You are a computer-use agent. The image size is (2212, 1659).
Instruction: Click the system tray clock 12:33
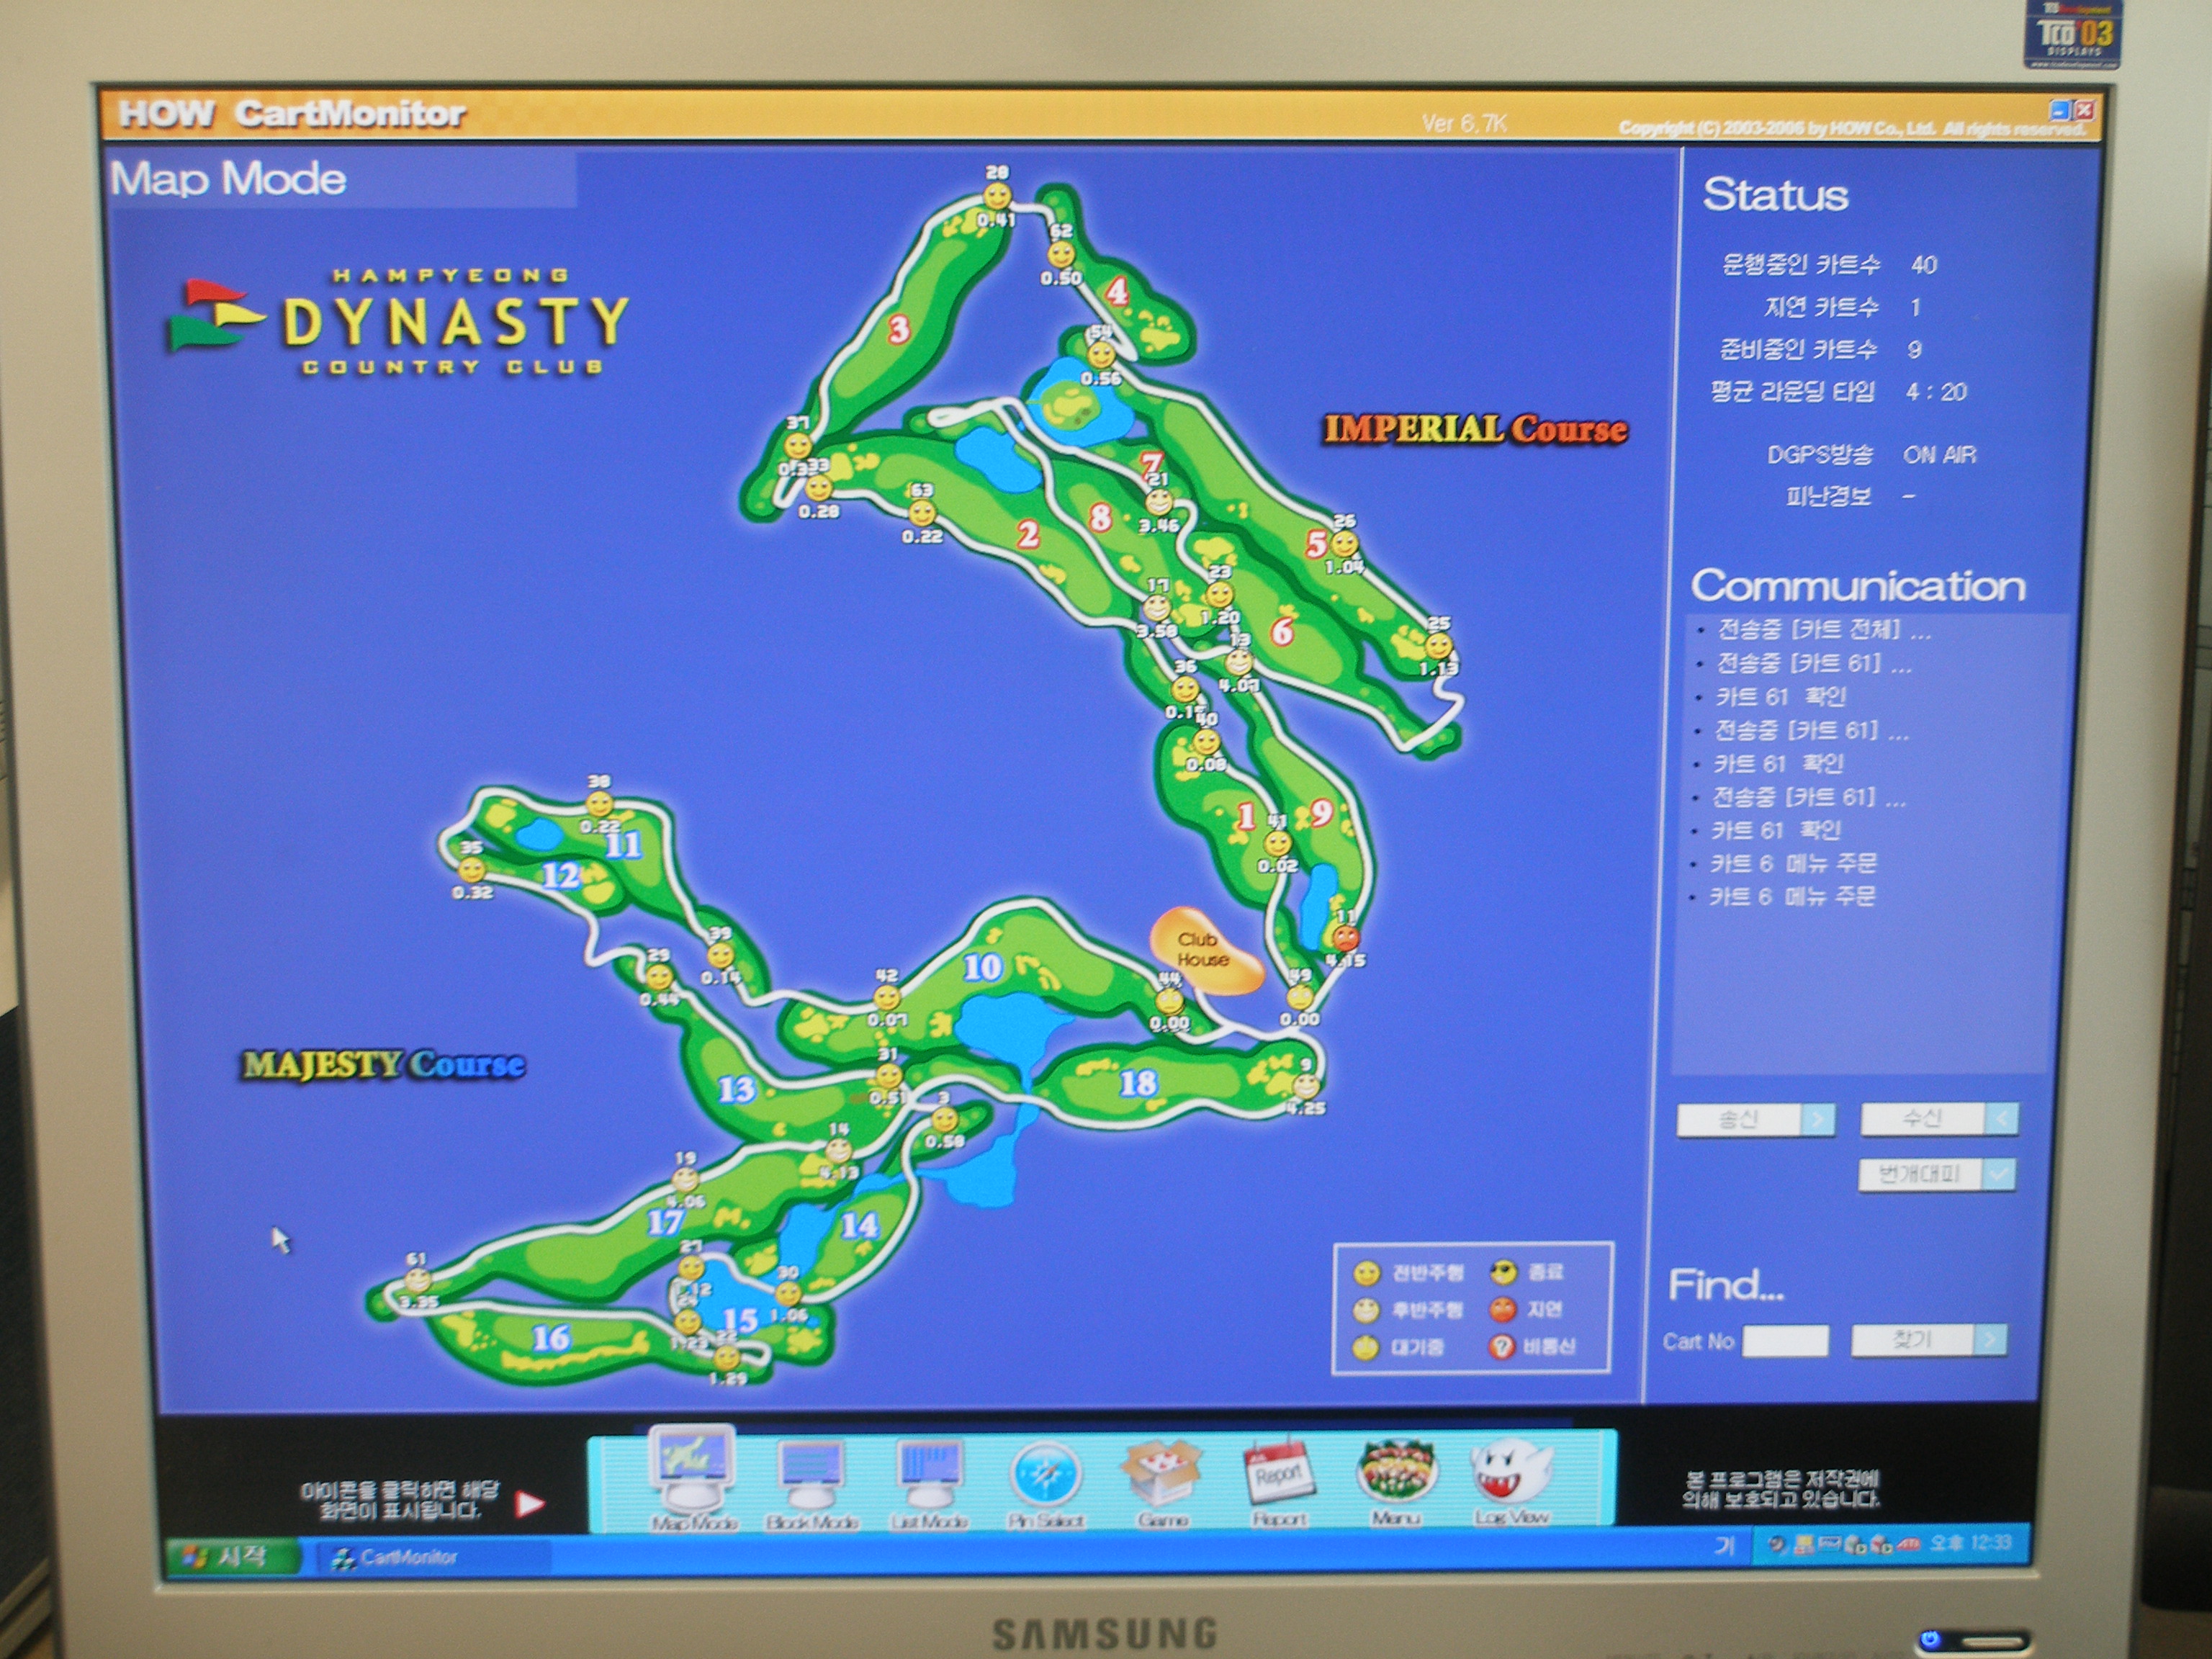1970,1542
